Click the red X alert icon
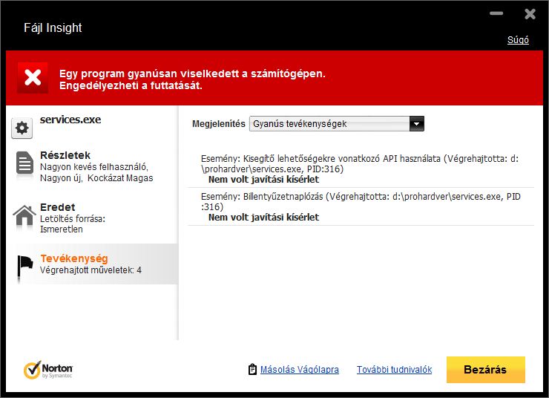Screen dimensions: 549x398 [x=33, y=78]
